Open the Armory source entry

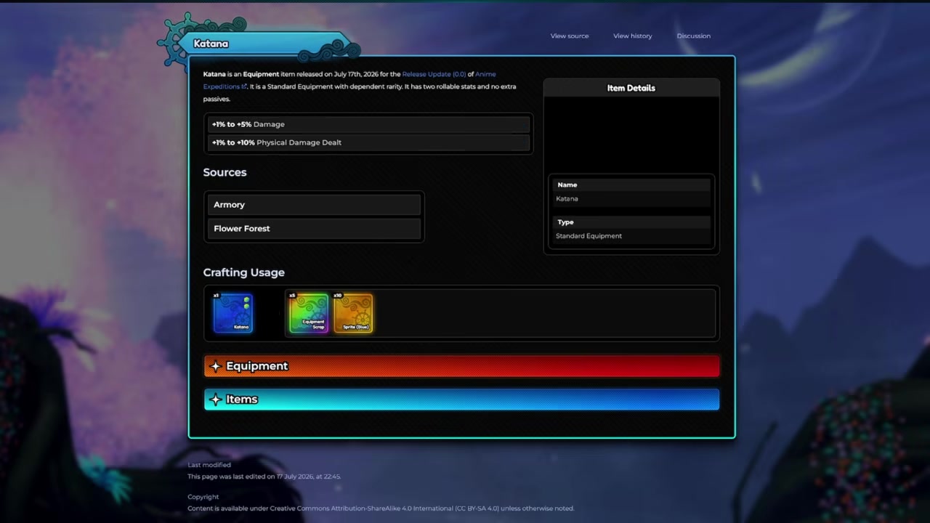(314, 205)
